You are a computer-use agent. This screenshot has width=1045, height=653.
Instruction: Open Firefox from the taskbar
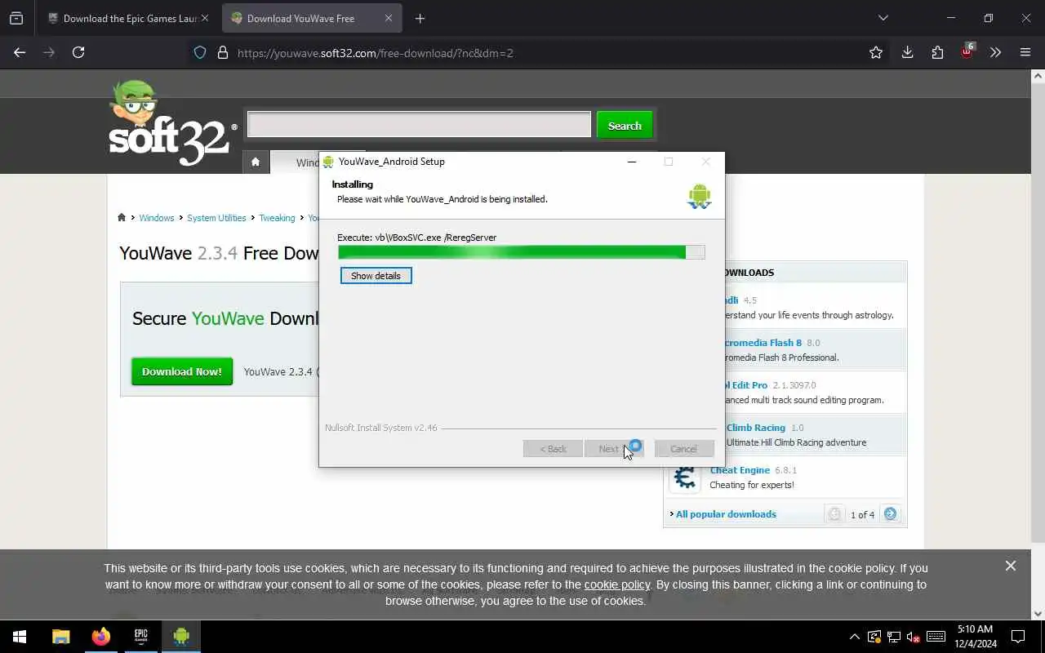pyautogui.click(x=101, y=636)
